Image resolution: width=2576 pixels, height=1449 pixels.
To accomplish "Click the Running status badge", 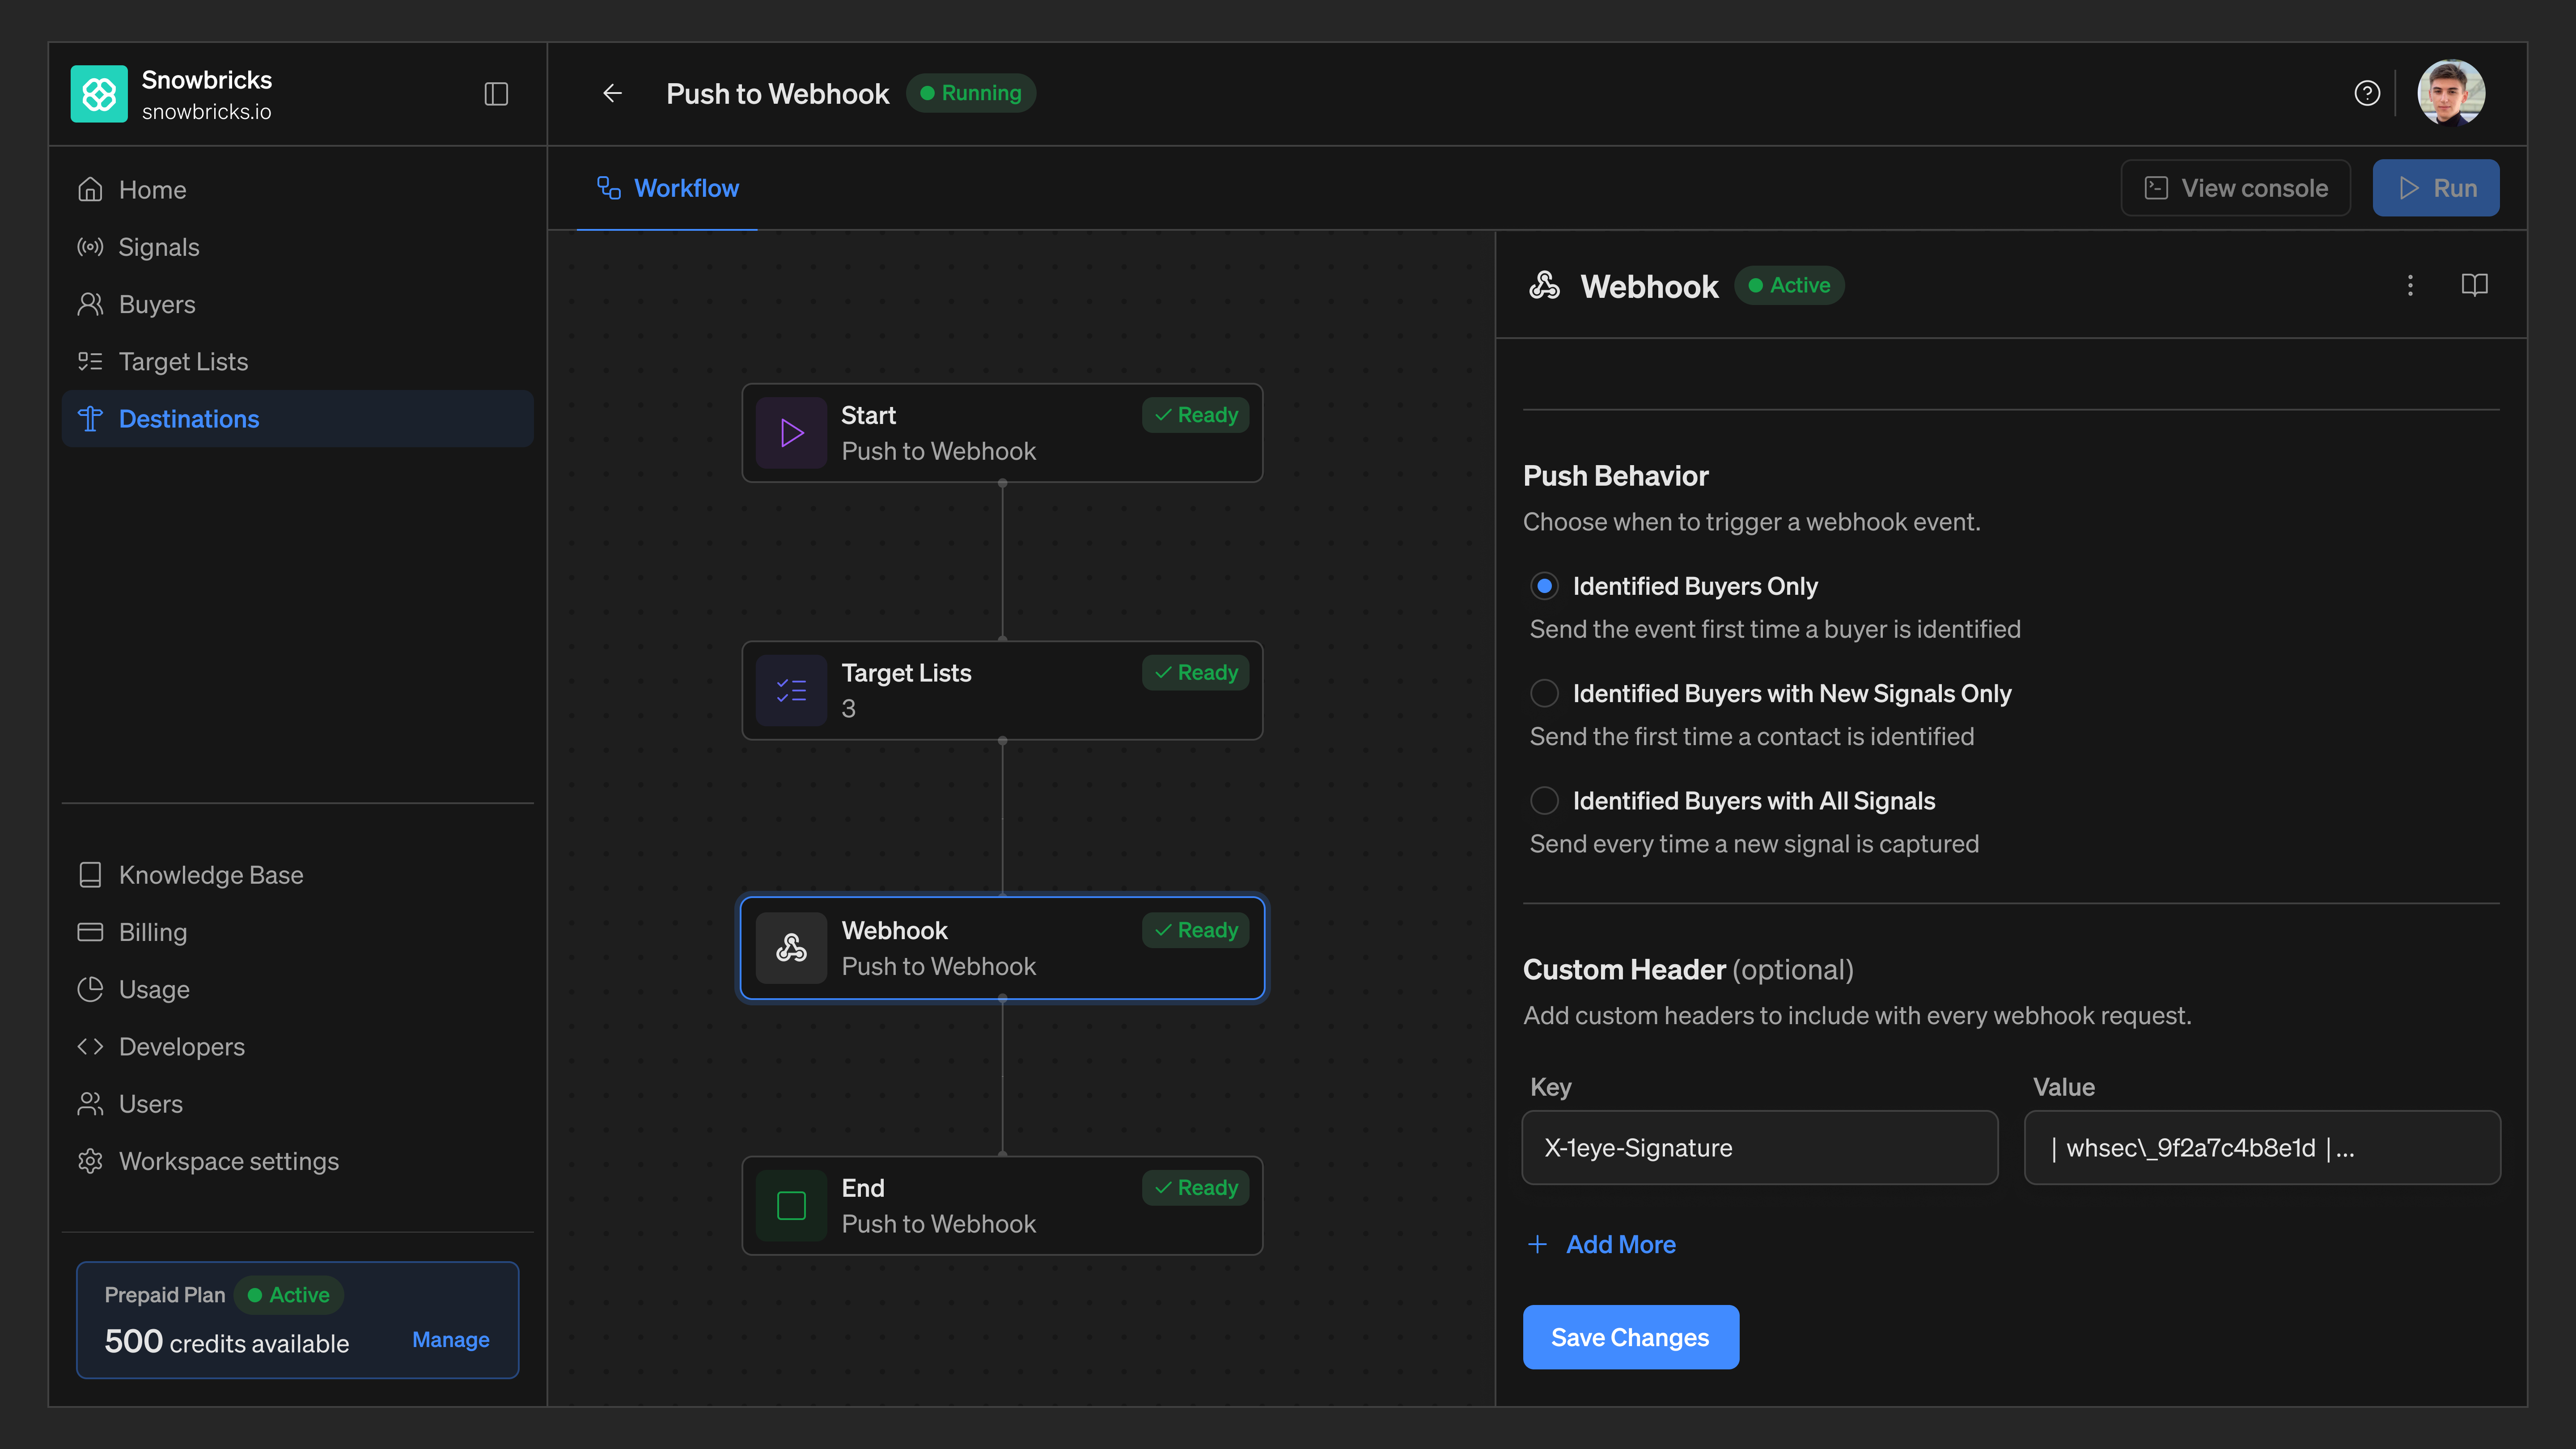I will pos(970,93).
